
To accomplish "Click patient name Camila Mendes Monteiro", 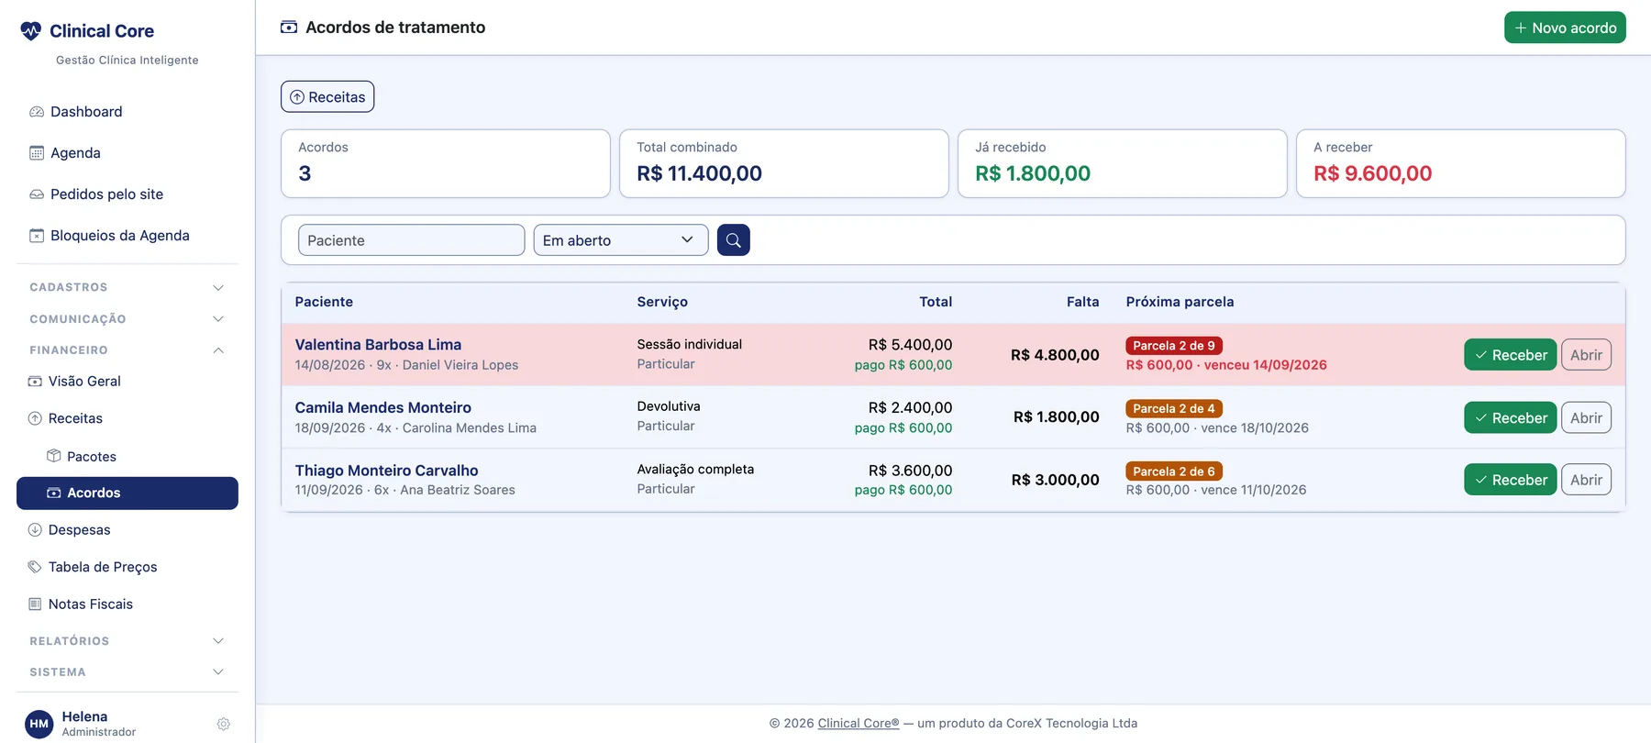I will tap(382, 407).
